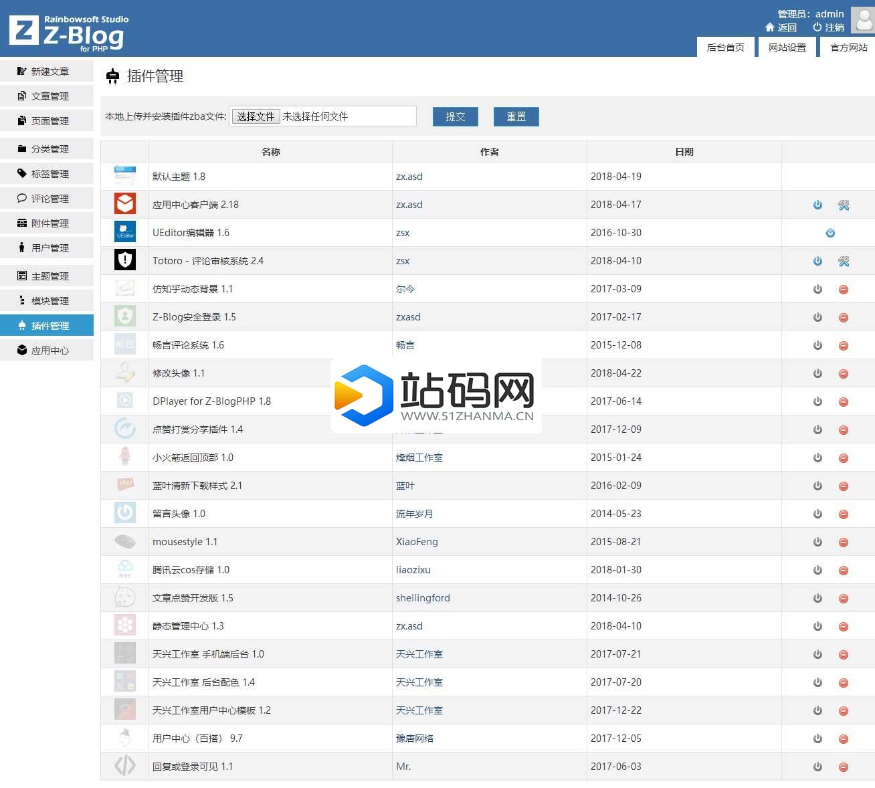Delete the 畅言评论系统 plugin
The height and width of the screenshot is (788, 875).
(844, 346)
